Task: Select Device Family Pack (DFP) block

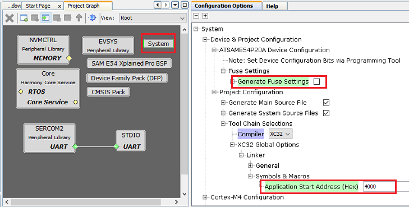Action: 127,78
